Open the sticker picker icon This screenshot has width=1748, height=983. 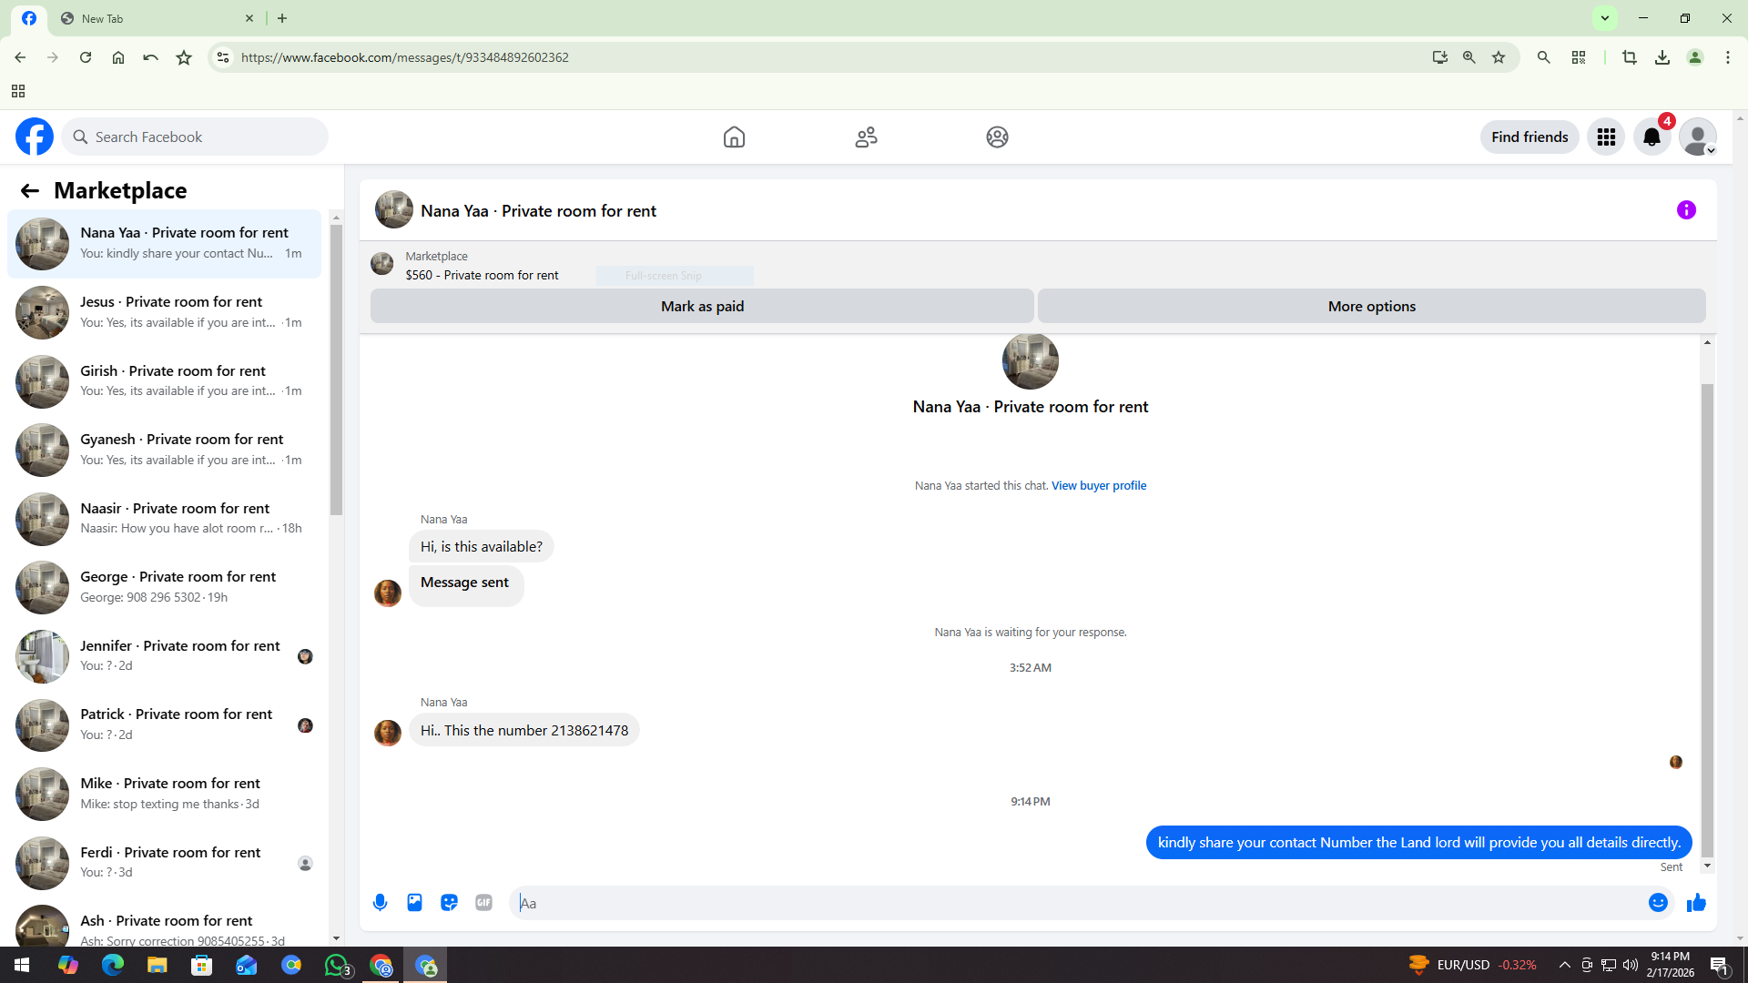pos(449,902)
